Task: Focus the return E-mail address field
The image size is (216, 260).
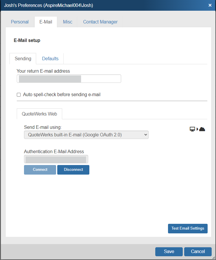Action: [69, 79]
